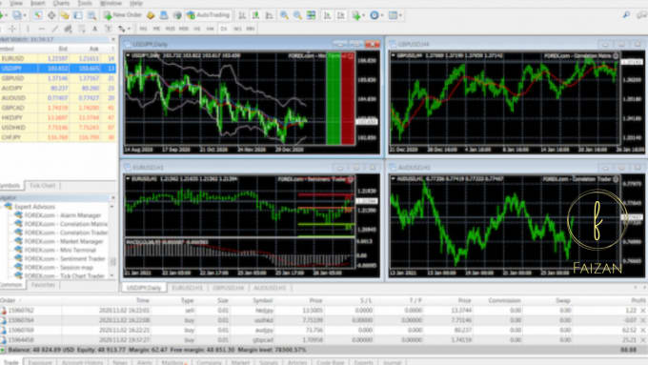Open the chart templates dropdown
648x365 pixels.
pyautogui.click(x=395, y=15)
